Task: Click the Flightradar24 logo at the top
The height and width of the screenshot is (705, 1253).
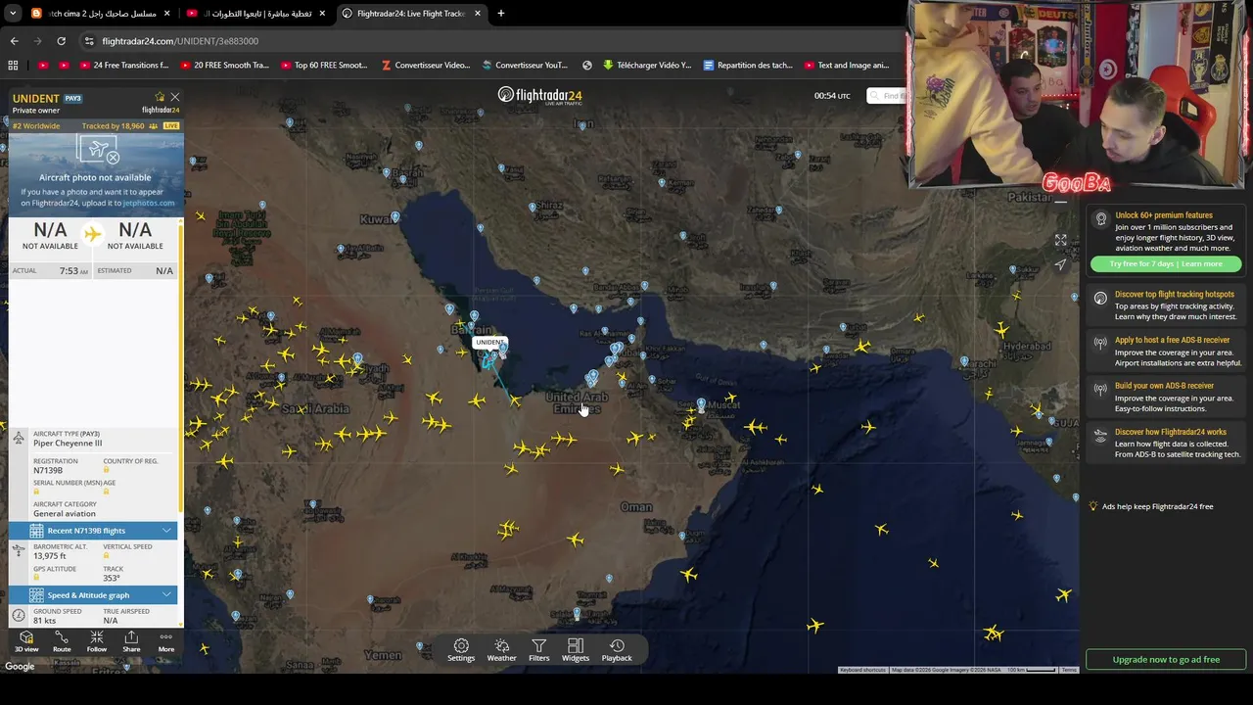Action: (539, 95)
